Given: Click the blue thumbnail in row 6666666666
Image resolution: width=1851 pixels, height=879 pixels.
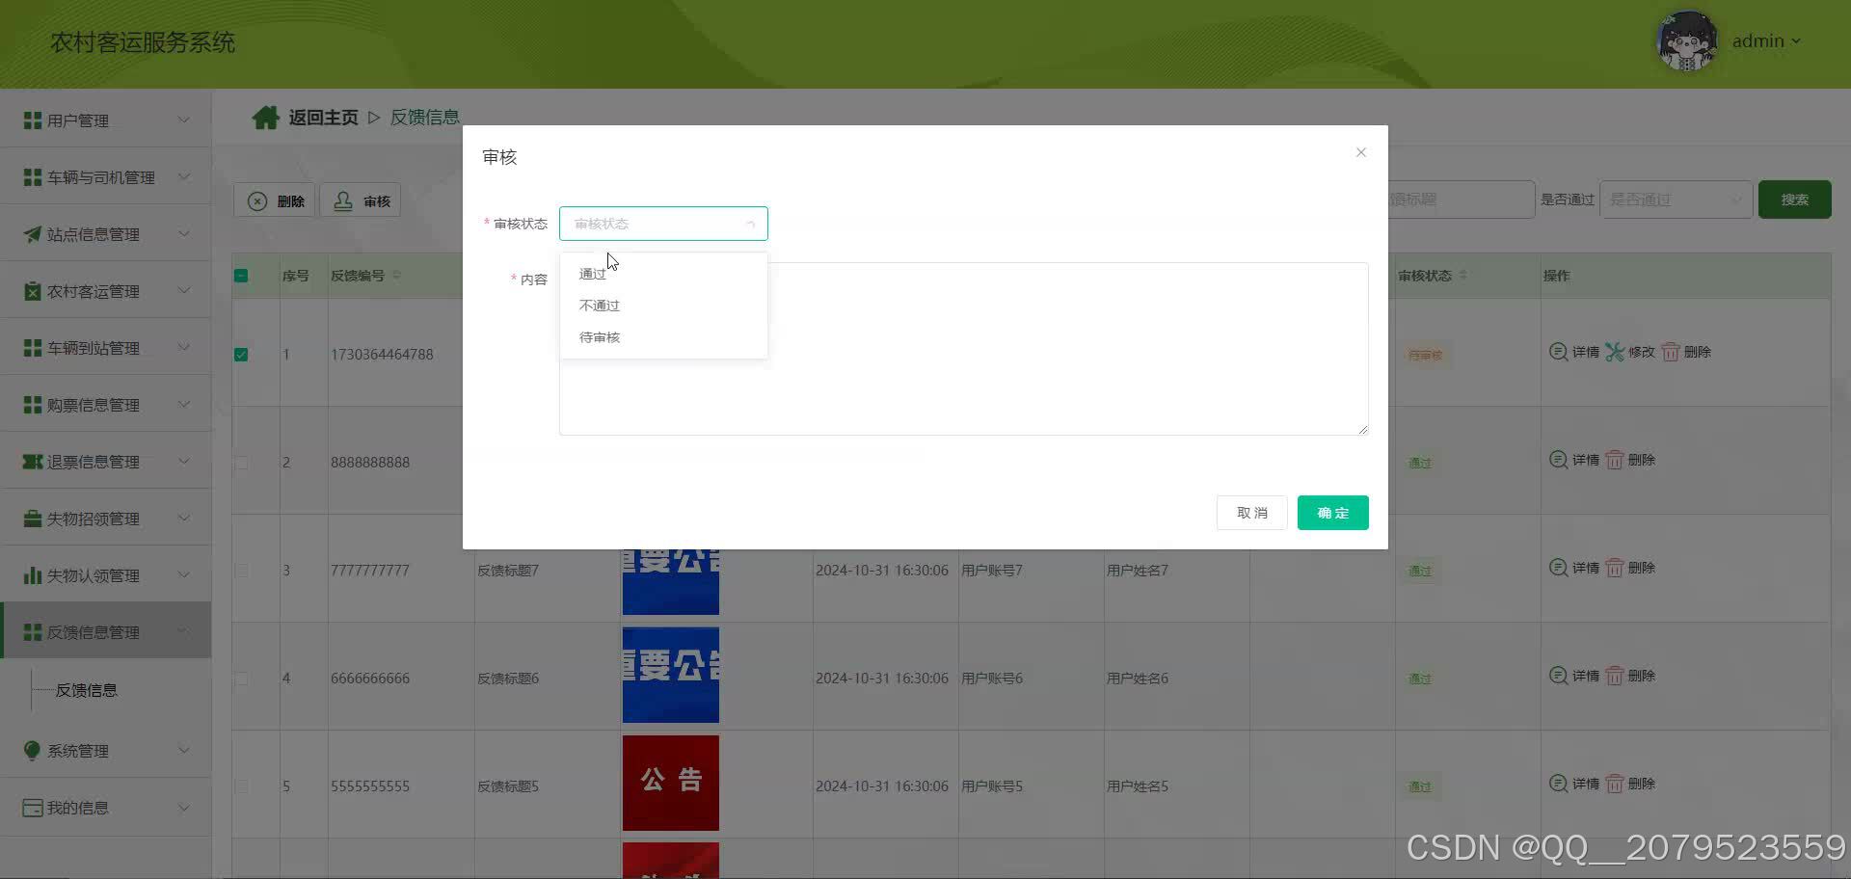Looking at the screenshot, I should (670, 675).
